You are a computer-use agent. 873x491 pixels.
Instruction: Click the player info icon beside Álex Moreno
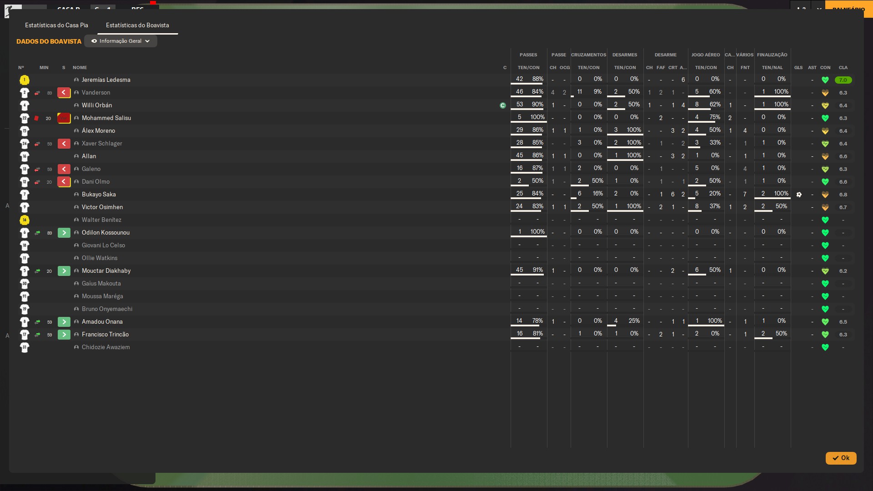(76, 131)
